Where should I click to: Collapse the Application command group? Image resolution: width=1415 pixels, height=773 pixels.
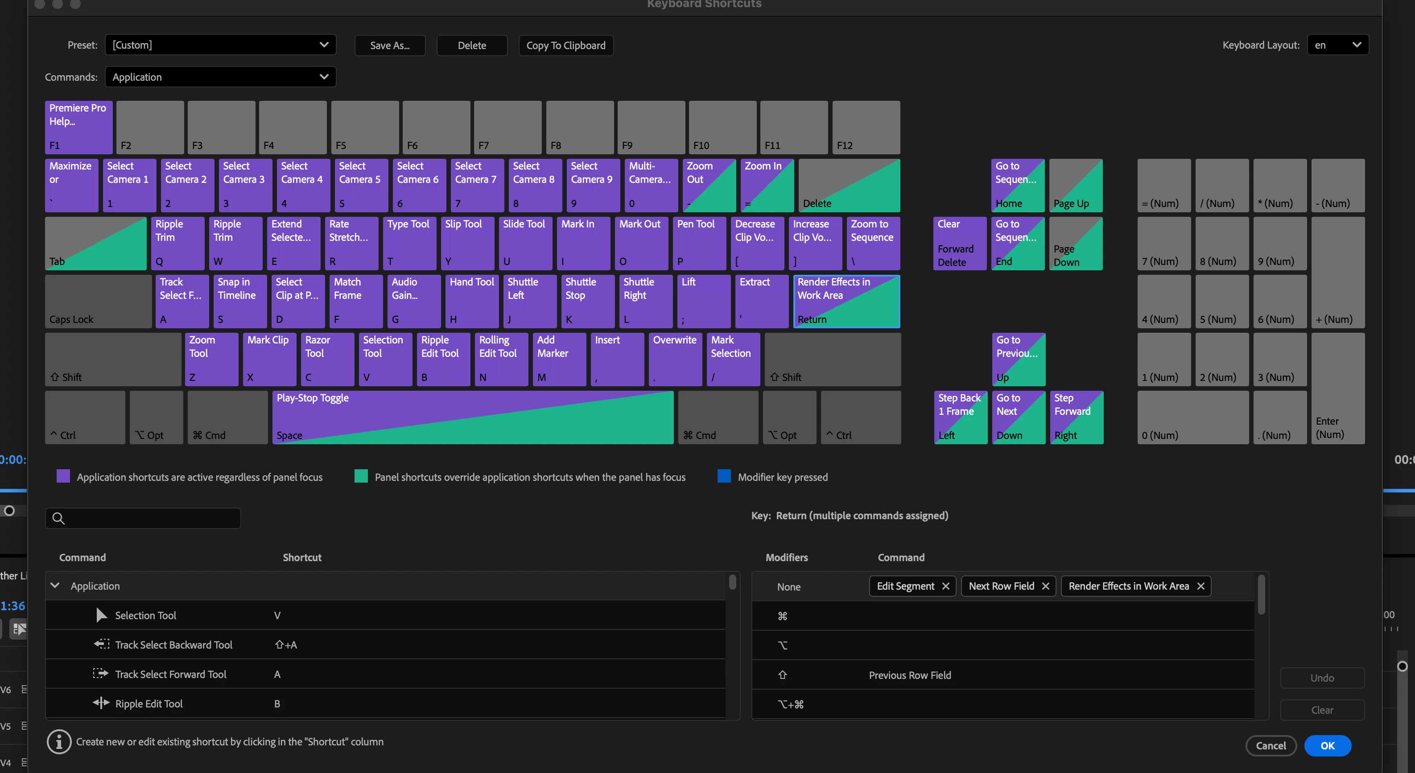tap(55, 586)
